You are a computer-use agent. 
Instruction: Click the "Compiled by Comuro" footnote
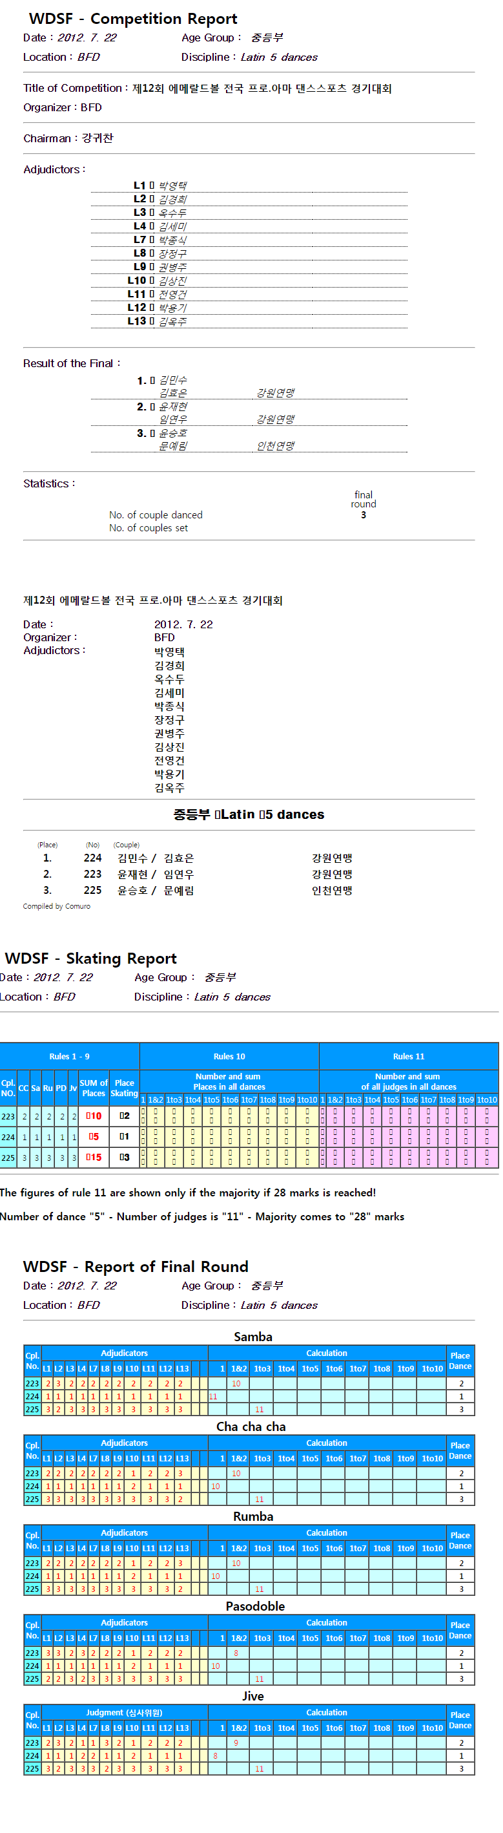(x=57, y=907)
